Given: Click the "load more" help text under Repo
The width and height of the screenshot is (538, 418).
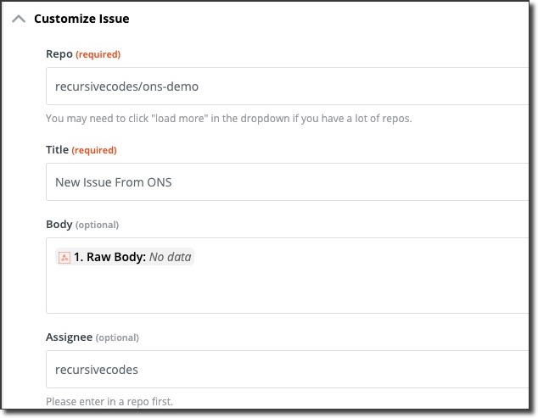Looking at the screenshot, I should coord(228,119).
